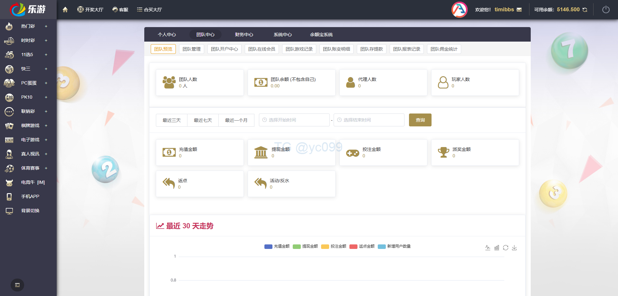Click the 选择开始时间 date field

[294, 120]
